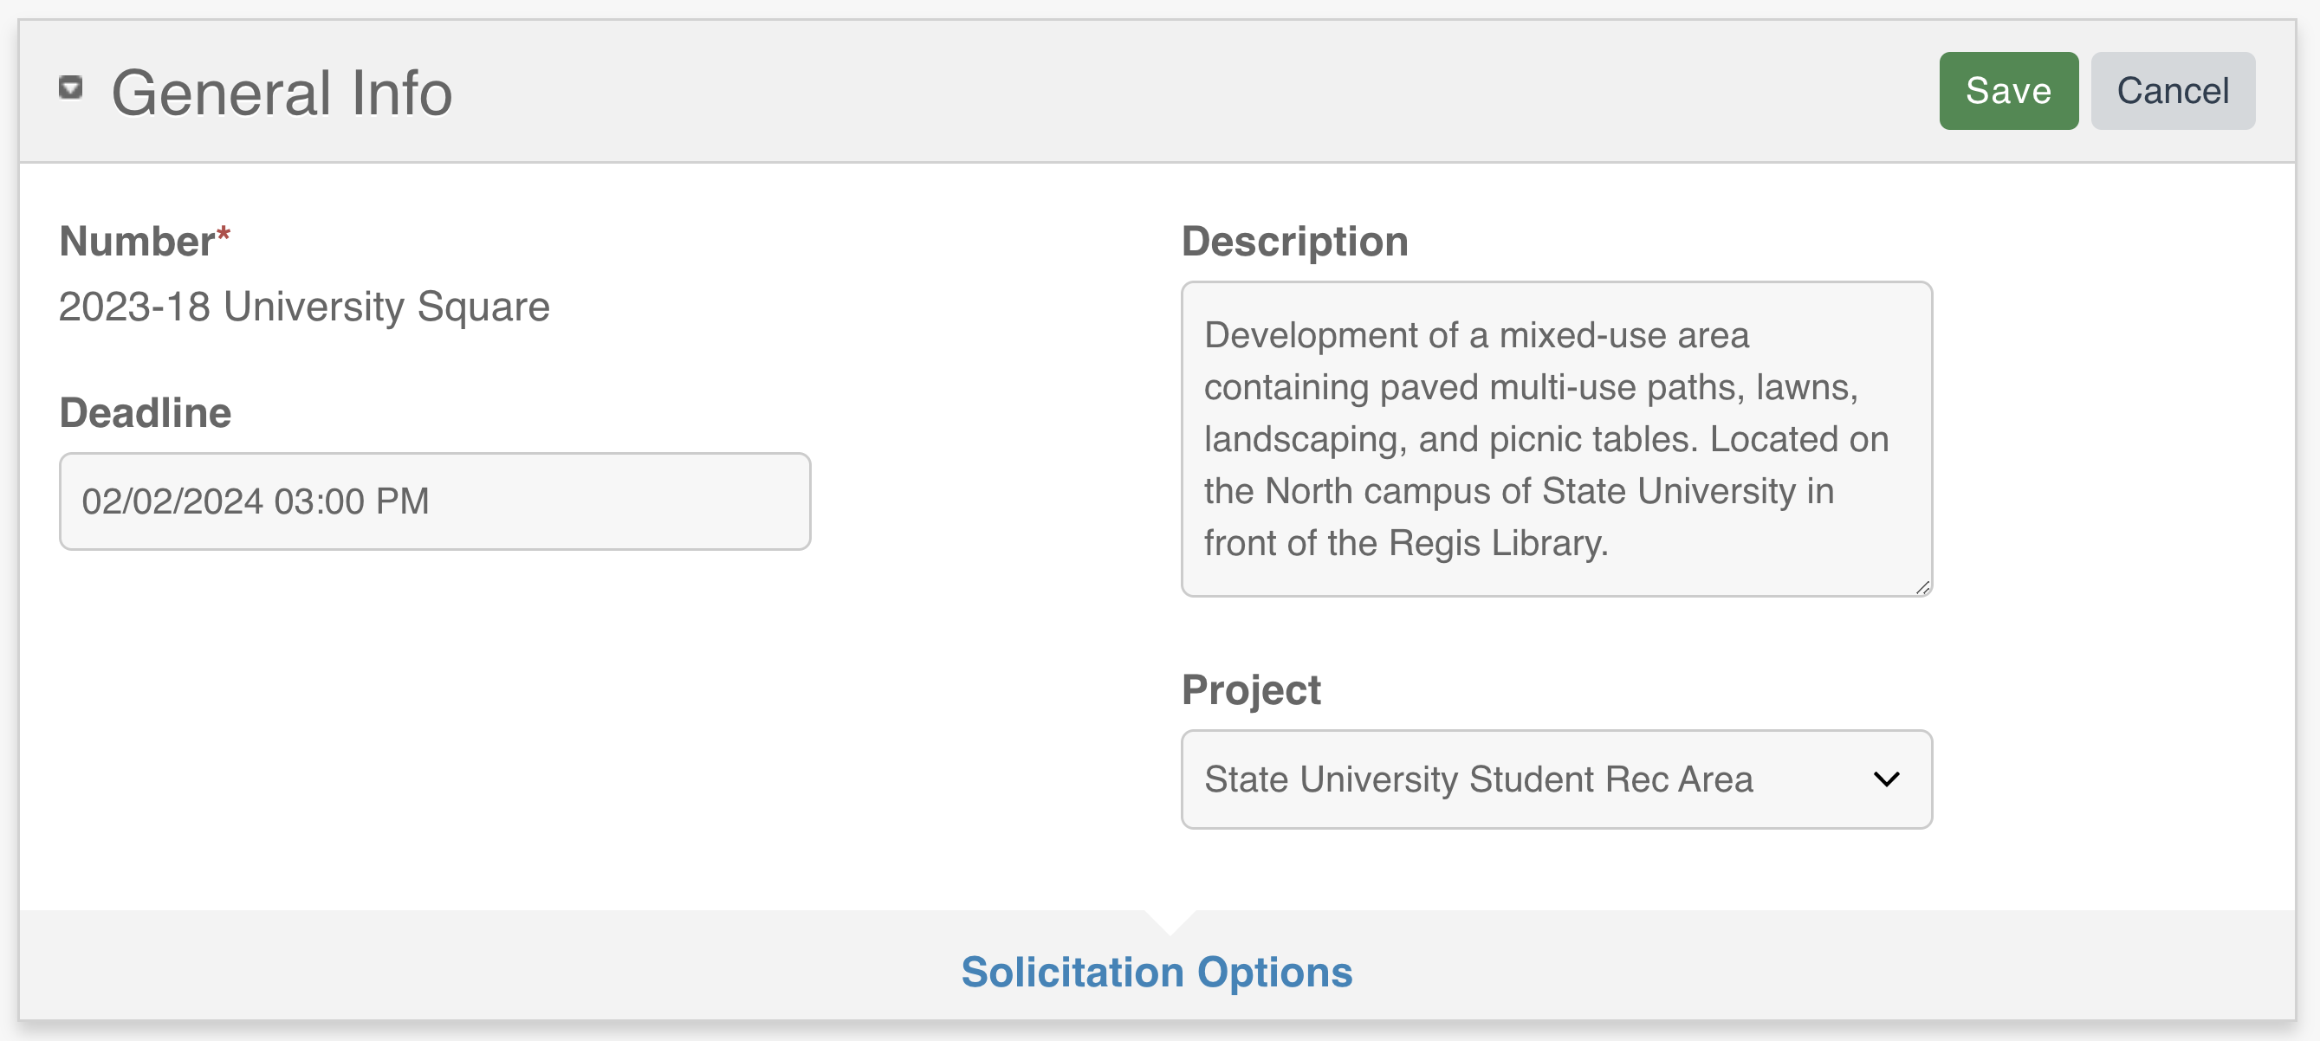This screenshot has width=2320, height=1041.
Task: Click the red required asterisk beside Number
Action: click(224, 235)
